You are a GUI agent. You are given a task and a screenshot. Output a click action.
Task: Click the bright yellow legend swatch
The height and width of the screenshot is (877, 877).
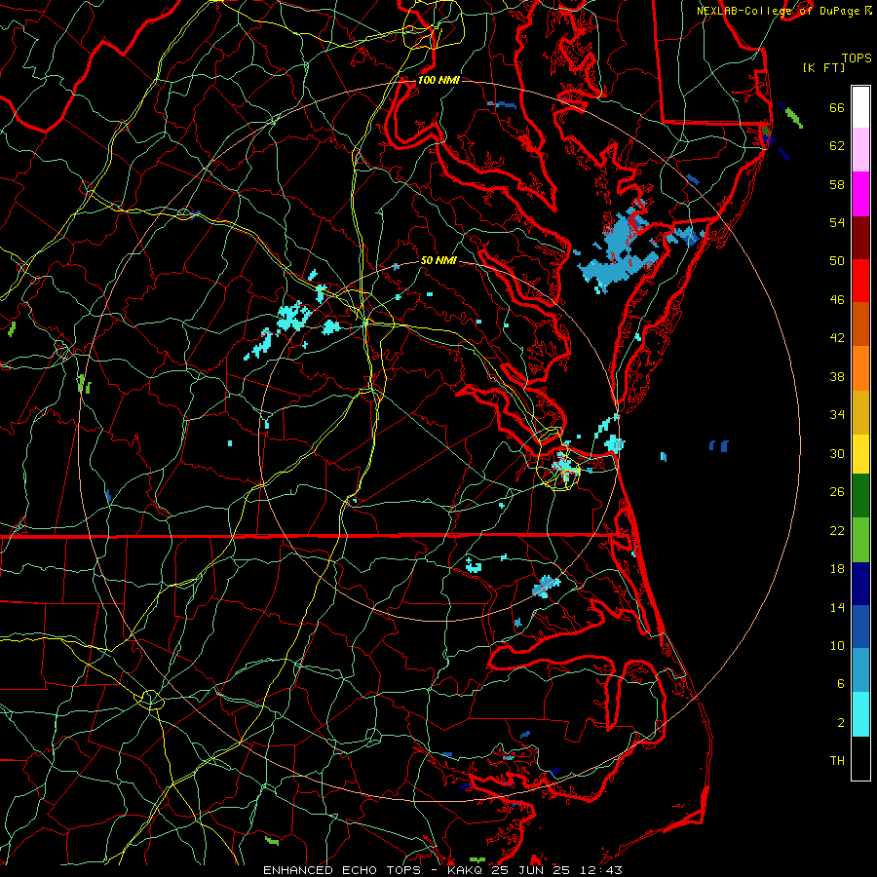click(x=860, y=453)
